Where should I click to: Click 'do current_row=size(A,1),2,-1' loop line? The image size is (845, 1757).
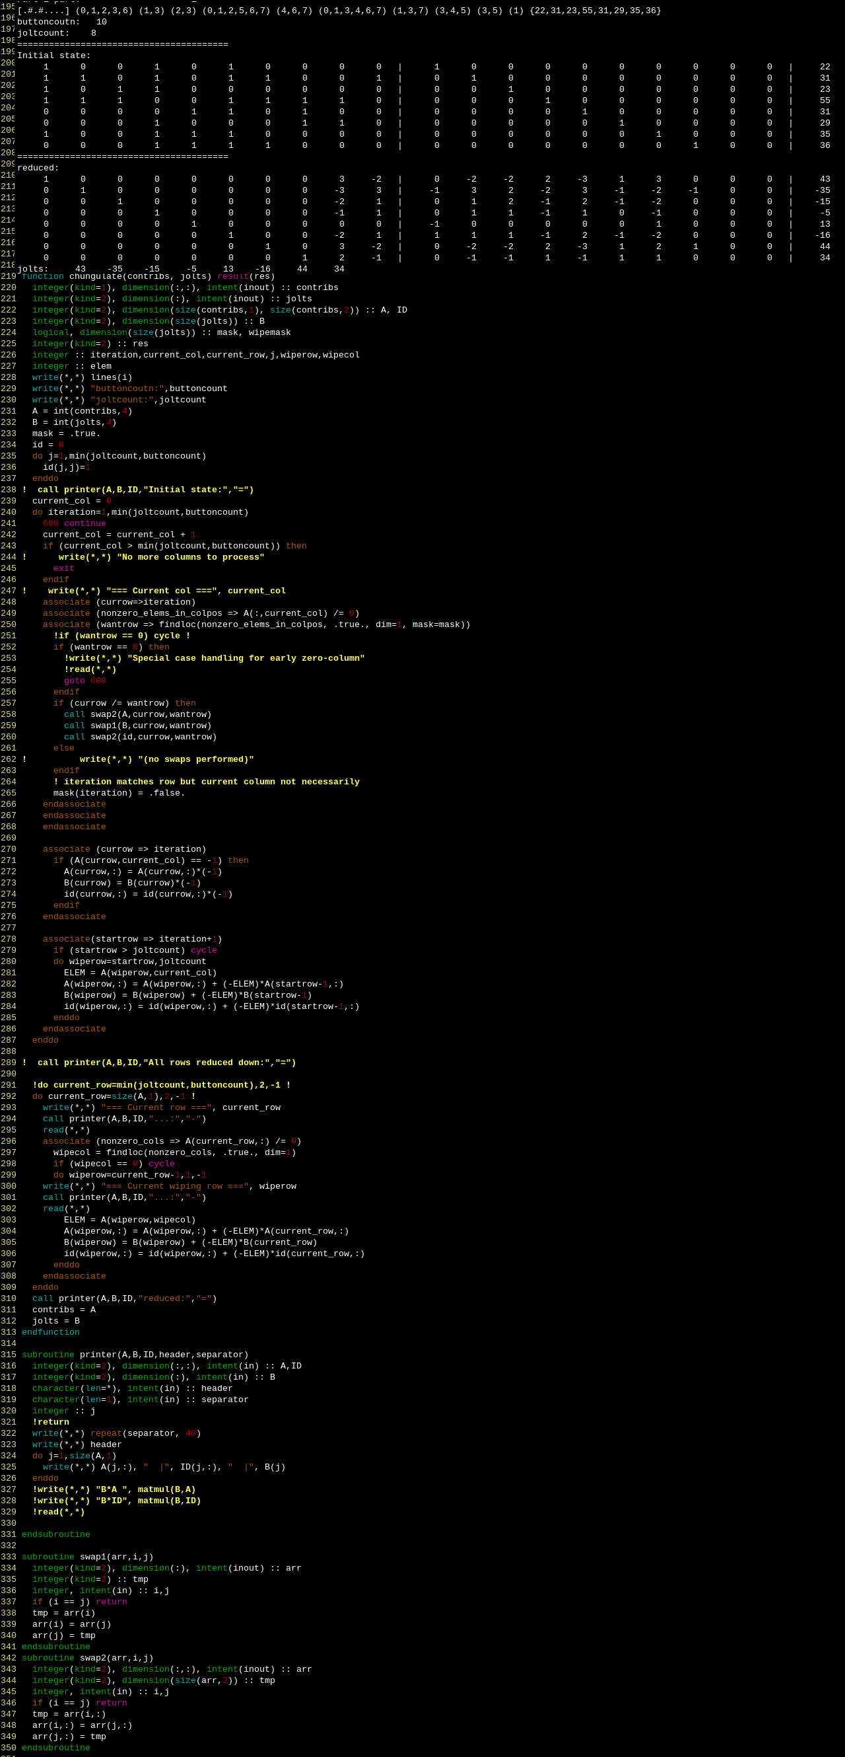tap(114, 1096)
